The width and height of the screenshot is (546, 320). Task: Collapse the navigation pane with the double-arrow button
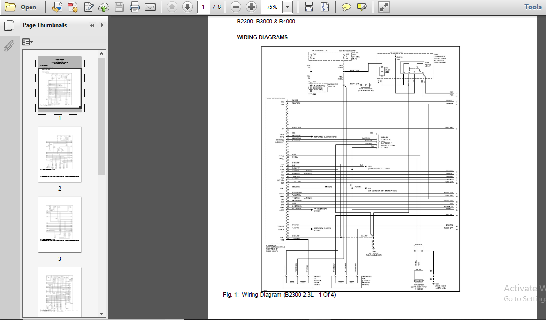[92, 25]
